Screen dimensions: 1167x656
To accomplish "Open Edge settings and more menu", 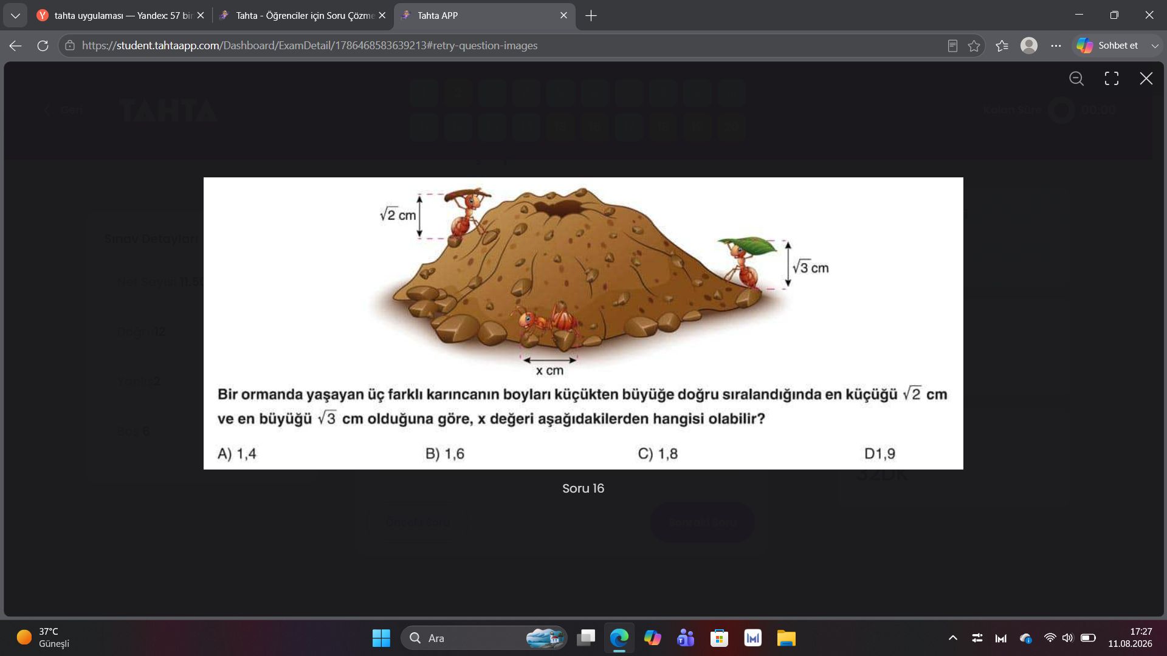I will click(x=1056, y=46).
